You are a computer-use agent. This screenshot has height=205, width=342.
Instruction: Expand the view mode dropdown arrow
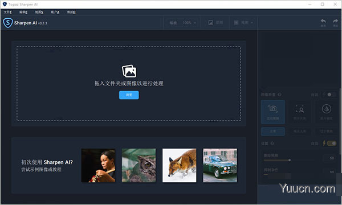252,23
